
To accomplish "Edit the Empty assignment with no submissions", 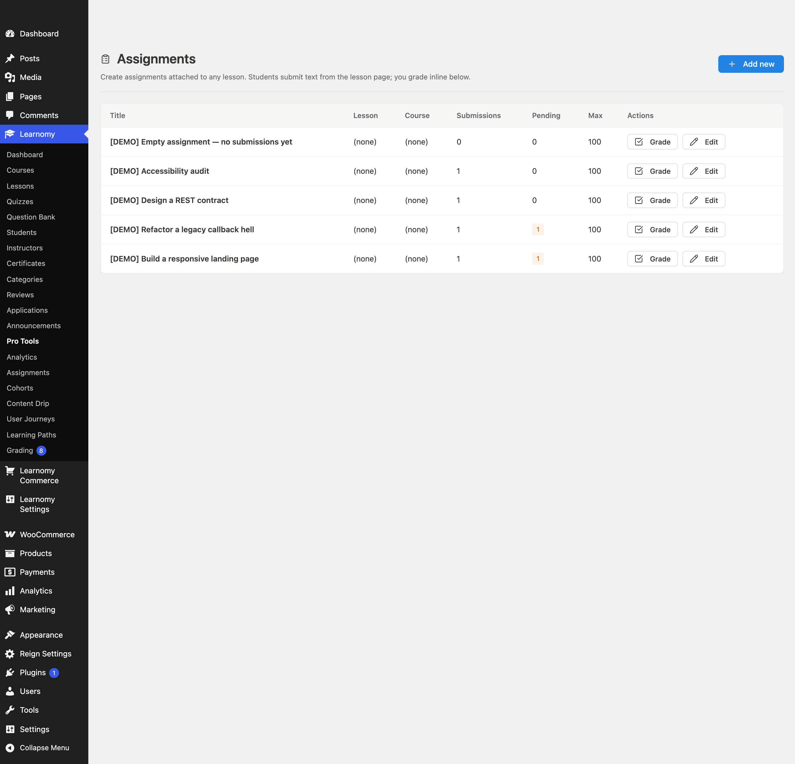I will [x=704, y=142].
